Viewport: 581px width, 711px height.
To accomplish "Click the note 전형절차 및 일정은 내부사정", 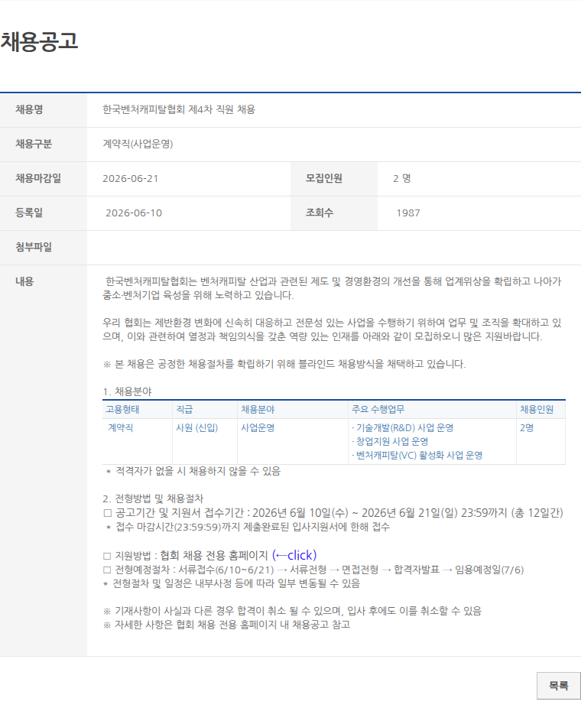I will pos(232,583).
